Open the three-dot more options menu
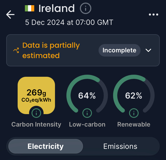Screen dimensions: 166x160 tap(153, 15)
